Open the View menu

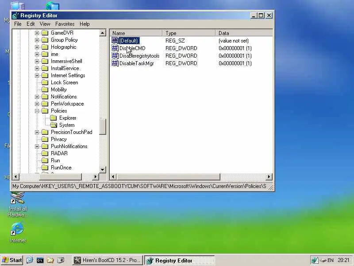45,24
